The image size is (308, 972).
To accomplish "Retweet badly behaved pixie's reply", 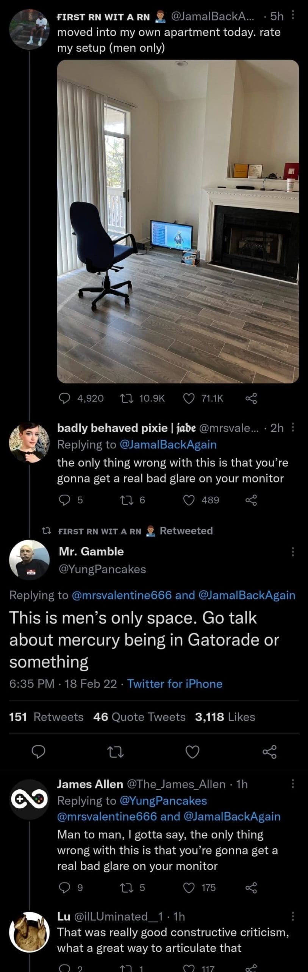I will [x=124, y=500].
